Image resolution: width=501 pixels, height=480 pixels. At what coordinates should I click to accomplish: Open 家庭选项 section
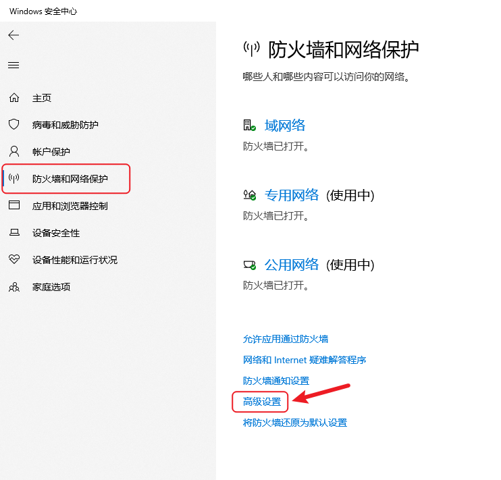click(x=51, y=287)
